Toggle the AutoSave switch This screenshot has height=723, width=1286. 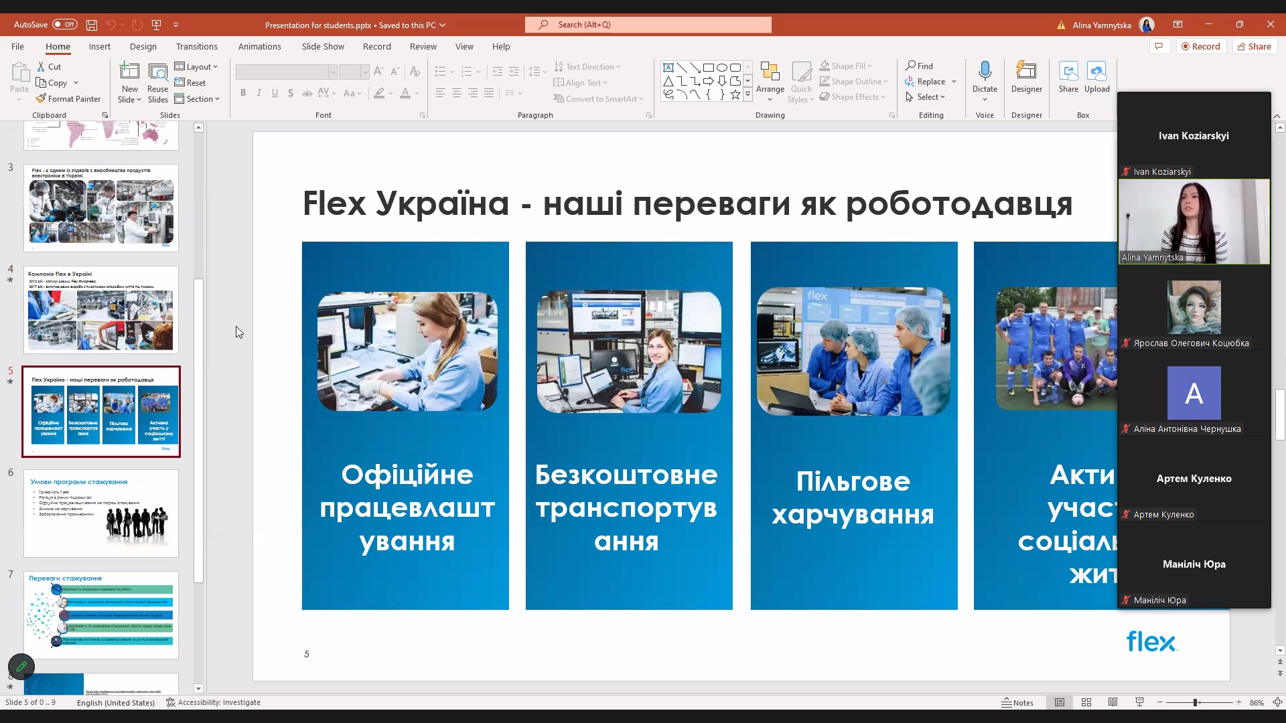[x=65, y=25]
